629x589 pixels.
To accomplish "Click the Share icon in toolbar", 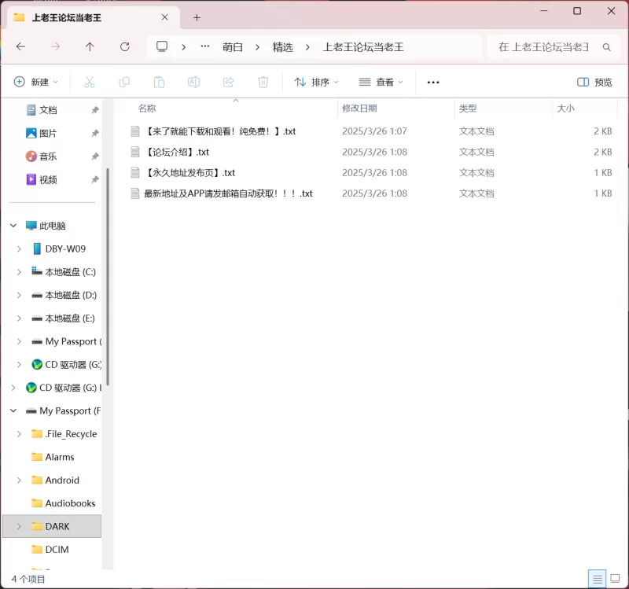I will click(229, 82).
